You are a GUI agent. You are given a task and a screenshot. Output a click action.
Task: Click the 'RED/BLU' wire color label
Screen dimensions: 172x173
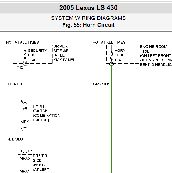point(15,139)
